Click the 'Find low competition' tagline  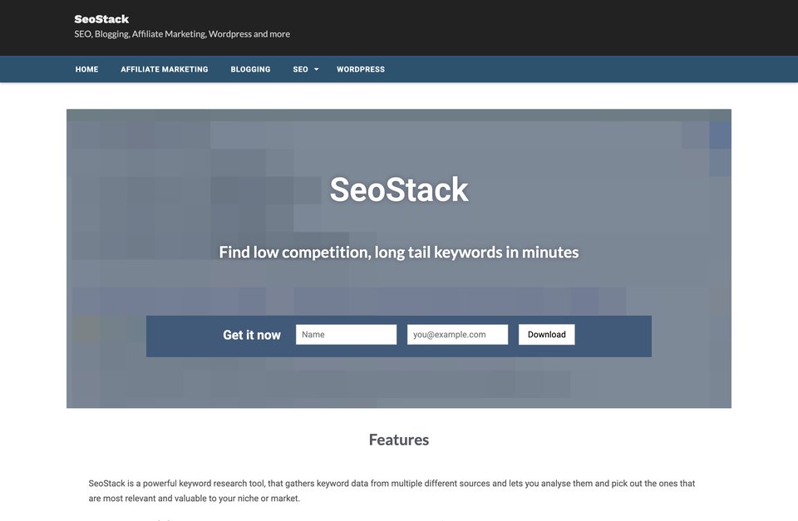click(399, 253)
